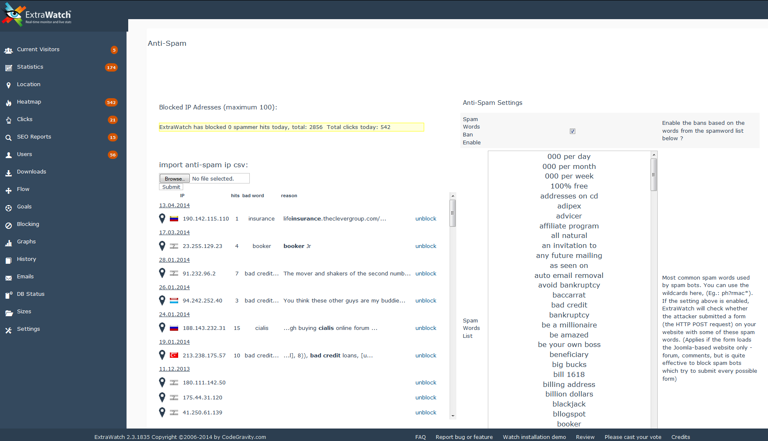Screen dimensions: 768x441
Task: Click blocked IP list scroll up arrow
Action: pyautogui.click(x=453, y=196)
